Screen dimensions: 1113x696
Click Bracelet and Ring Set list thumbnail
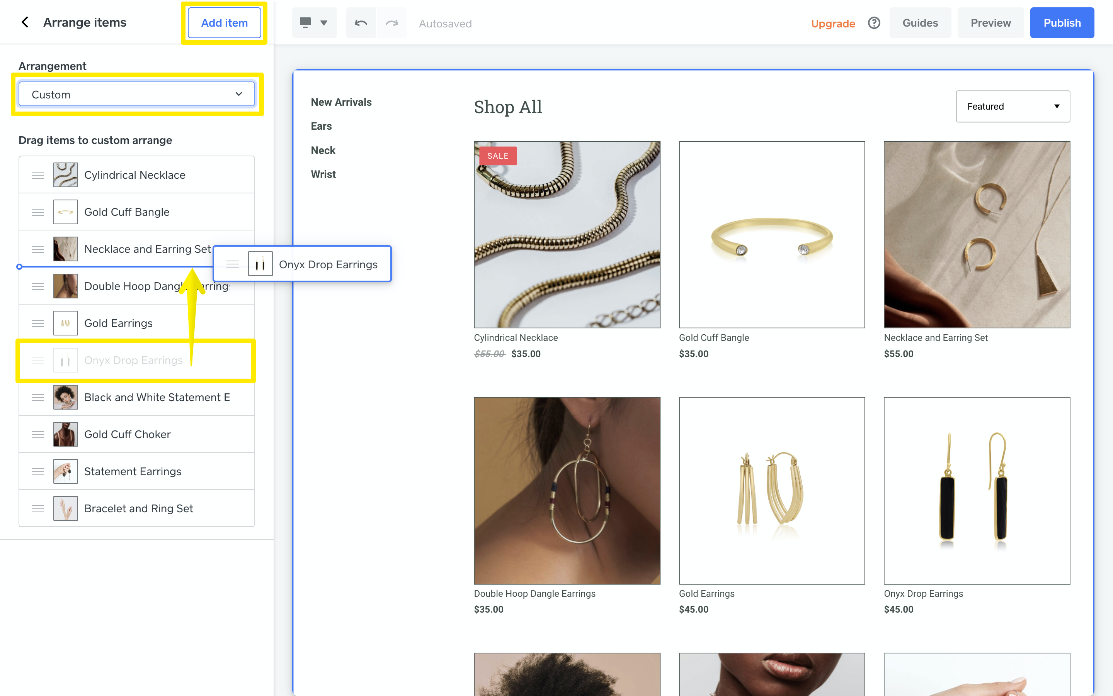tap(65, 508)
